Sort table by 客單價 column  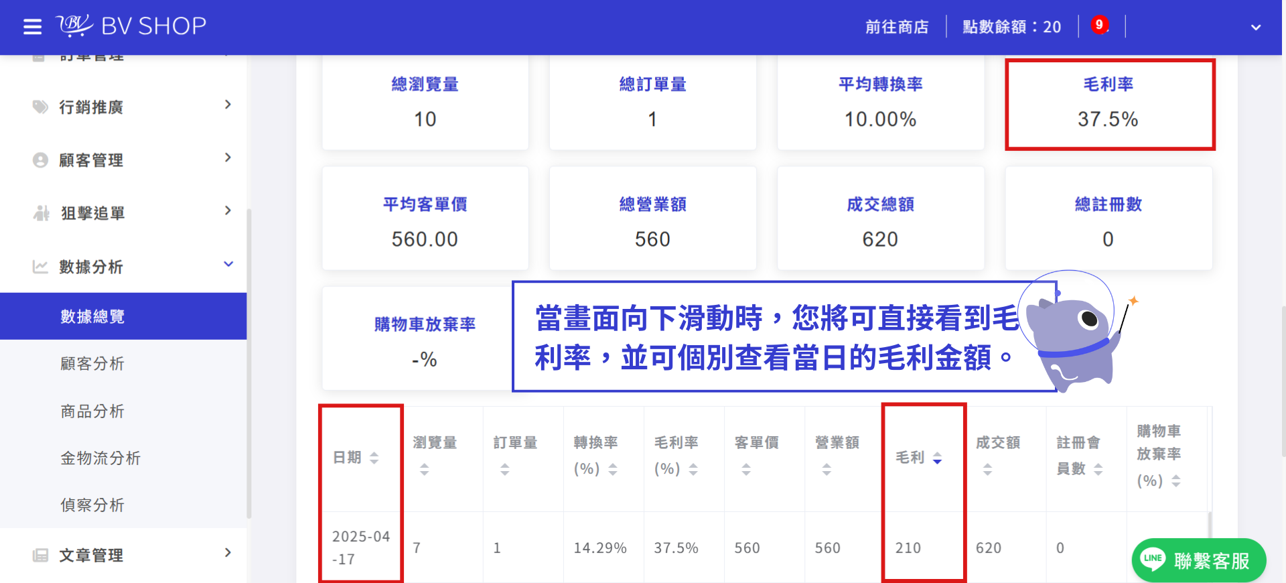(745, 470)
